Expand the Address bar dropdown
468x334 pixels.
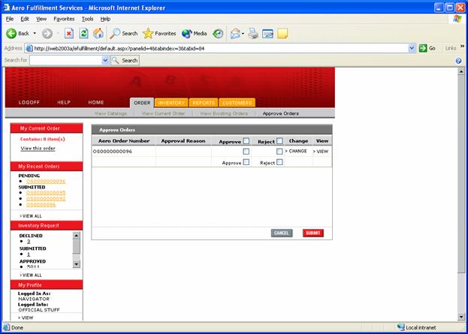[x=412, y=48]
